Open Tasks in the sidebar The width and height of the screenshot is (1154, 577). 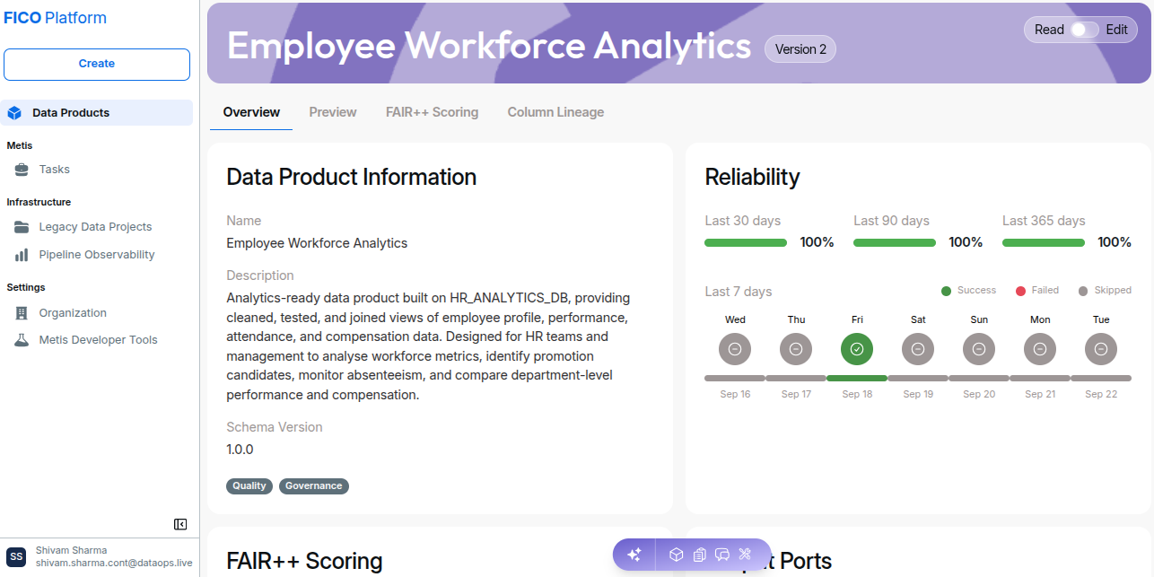55,170
